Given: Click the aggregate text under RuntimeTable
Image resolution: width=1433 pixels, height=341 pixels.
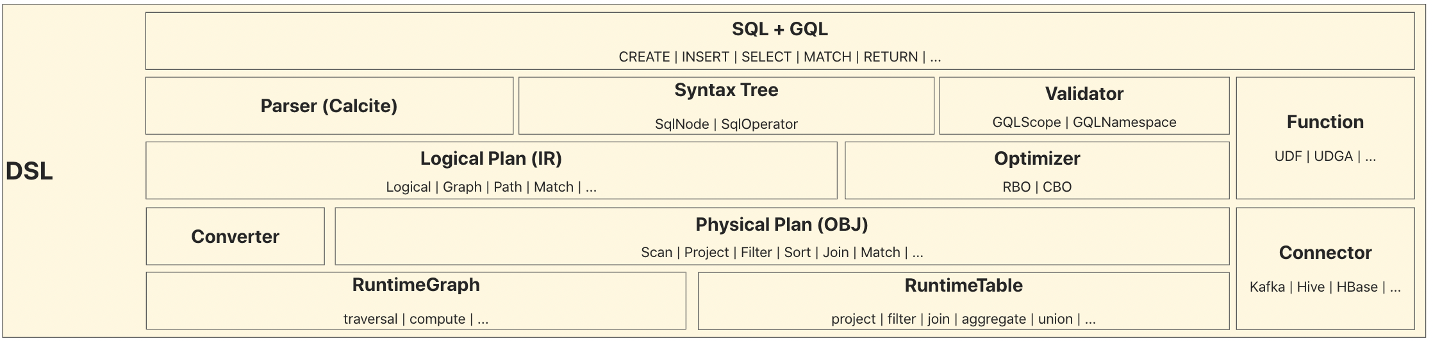Looking at the screenshot, I should (993, 319).
